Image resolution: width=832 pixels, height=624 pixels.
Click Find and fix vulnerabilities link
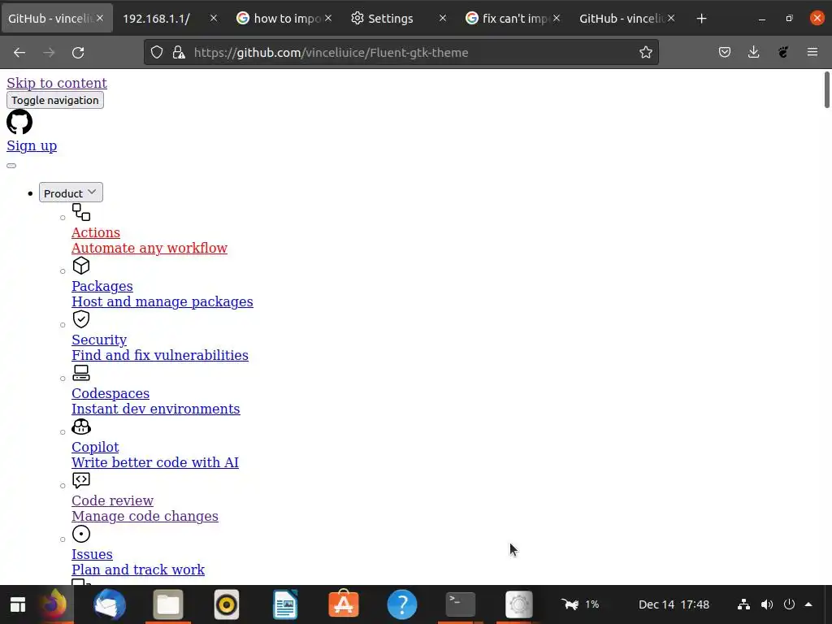(160, 355)
